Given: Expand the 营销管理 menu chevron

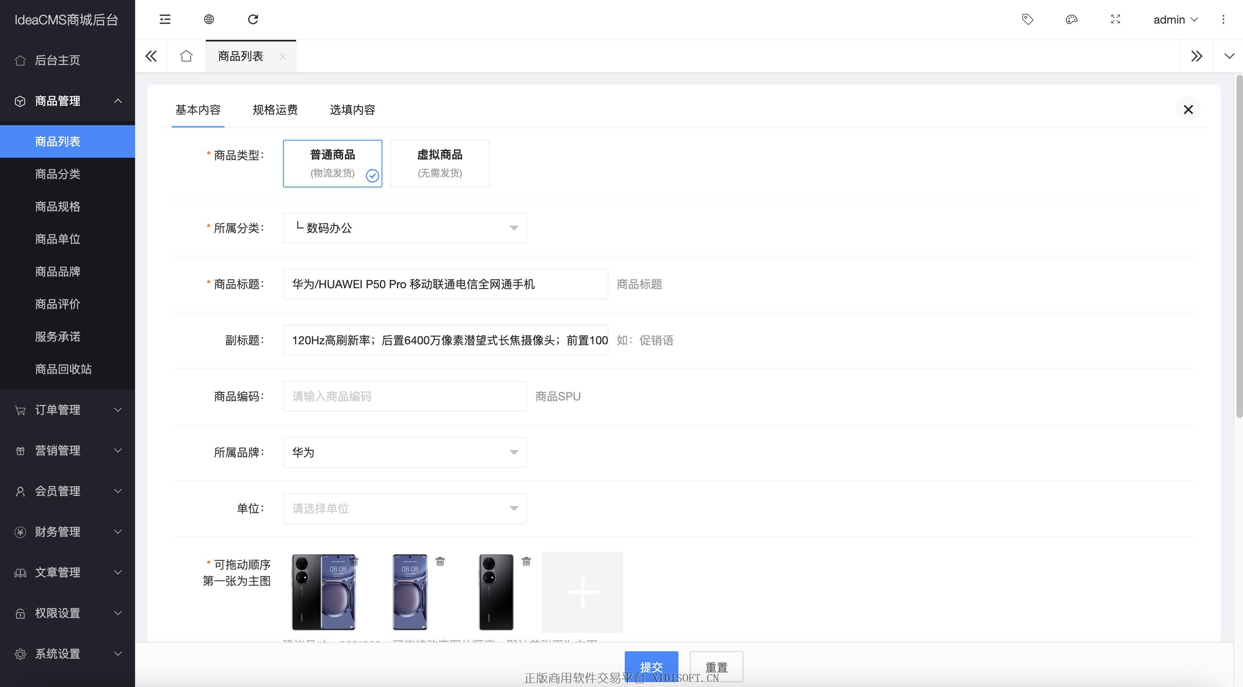Looking at the screenshot, I should [x=118, y=450].
